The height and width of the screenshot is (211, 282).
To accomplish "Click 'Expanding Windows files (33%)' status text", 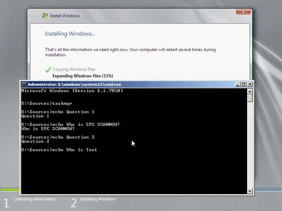I will click(83, 76).
